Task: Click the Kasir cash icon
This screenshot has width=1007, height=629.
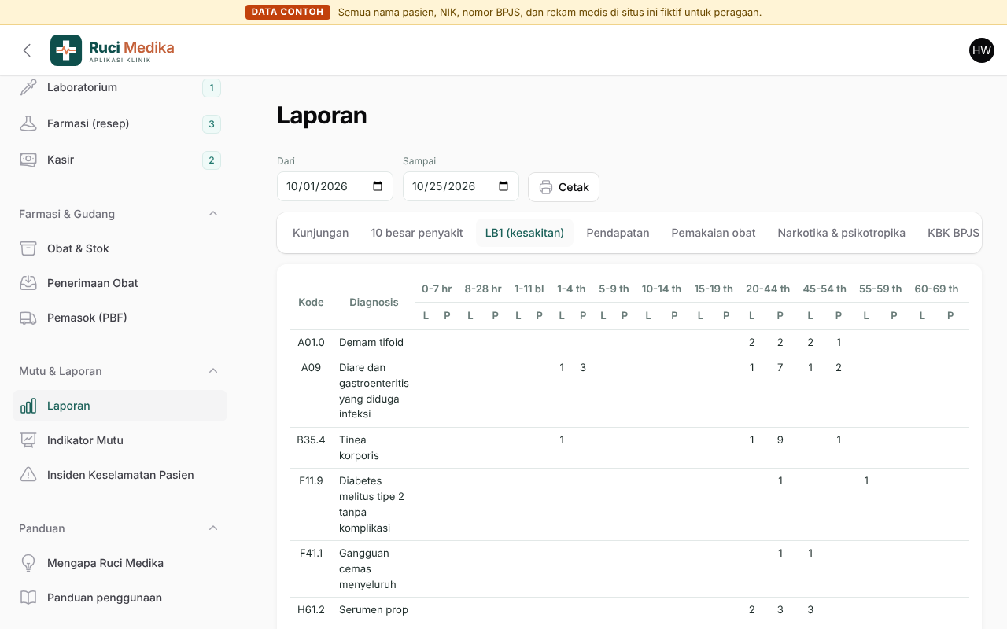Action: tap(28, 160)
